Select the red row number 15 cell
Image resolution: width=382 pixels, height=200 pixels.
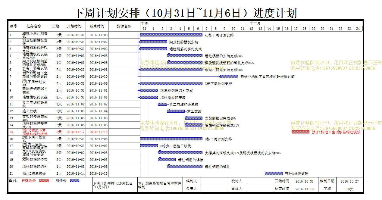[14, 132]
